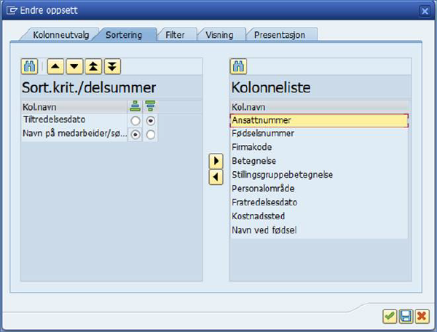
Task: Select Navn på medarbeider/sø... sort row
Action: click(x=74, y=134)
